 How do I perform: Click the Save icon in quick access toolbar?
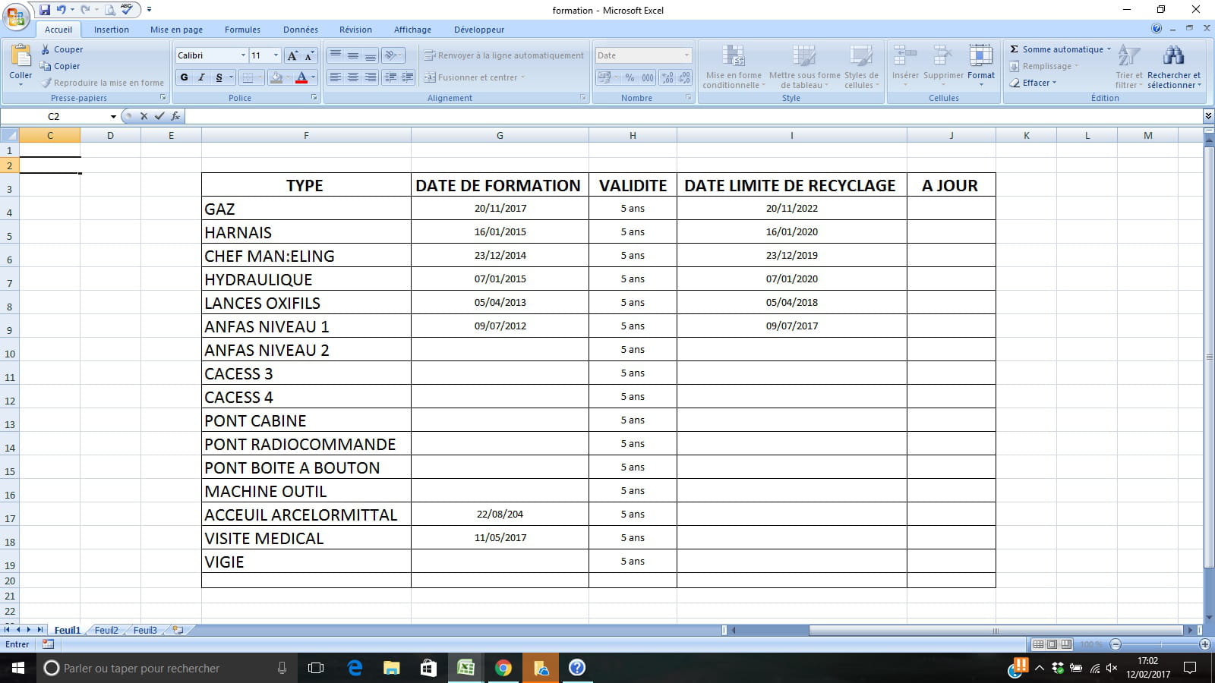tap(45, 10)
